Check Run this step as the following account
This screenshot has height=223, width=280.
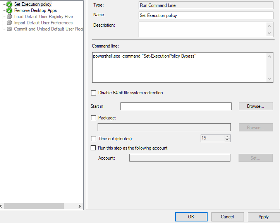tap(93, 148)
